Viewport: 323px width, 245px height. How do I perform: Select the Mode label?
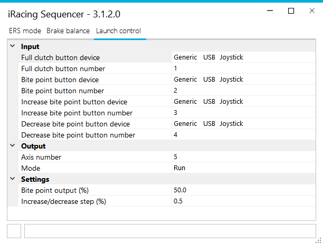click(31, 168)
